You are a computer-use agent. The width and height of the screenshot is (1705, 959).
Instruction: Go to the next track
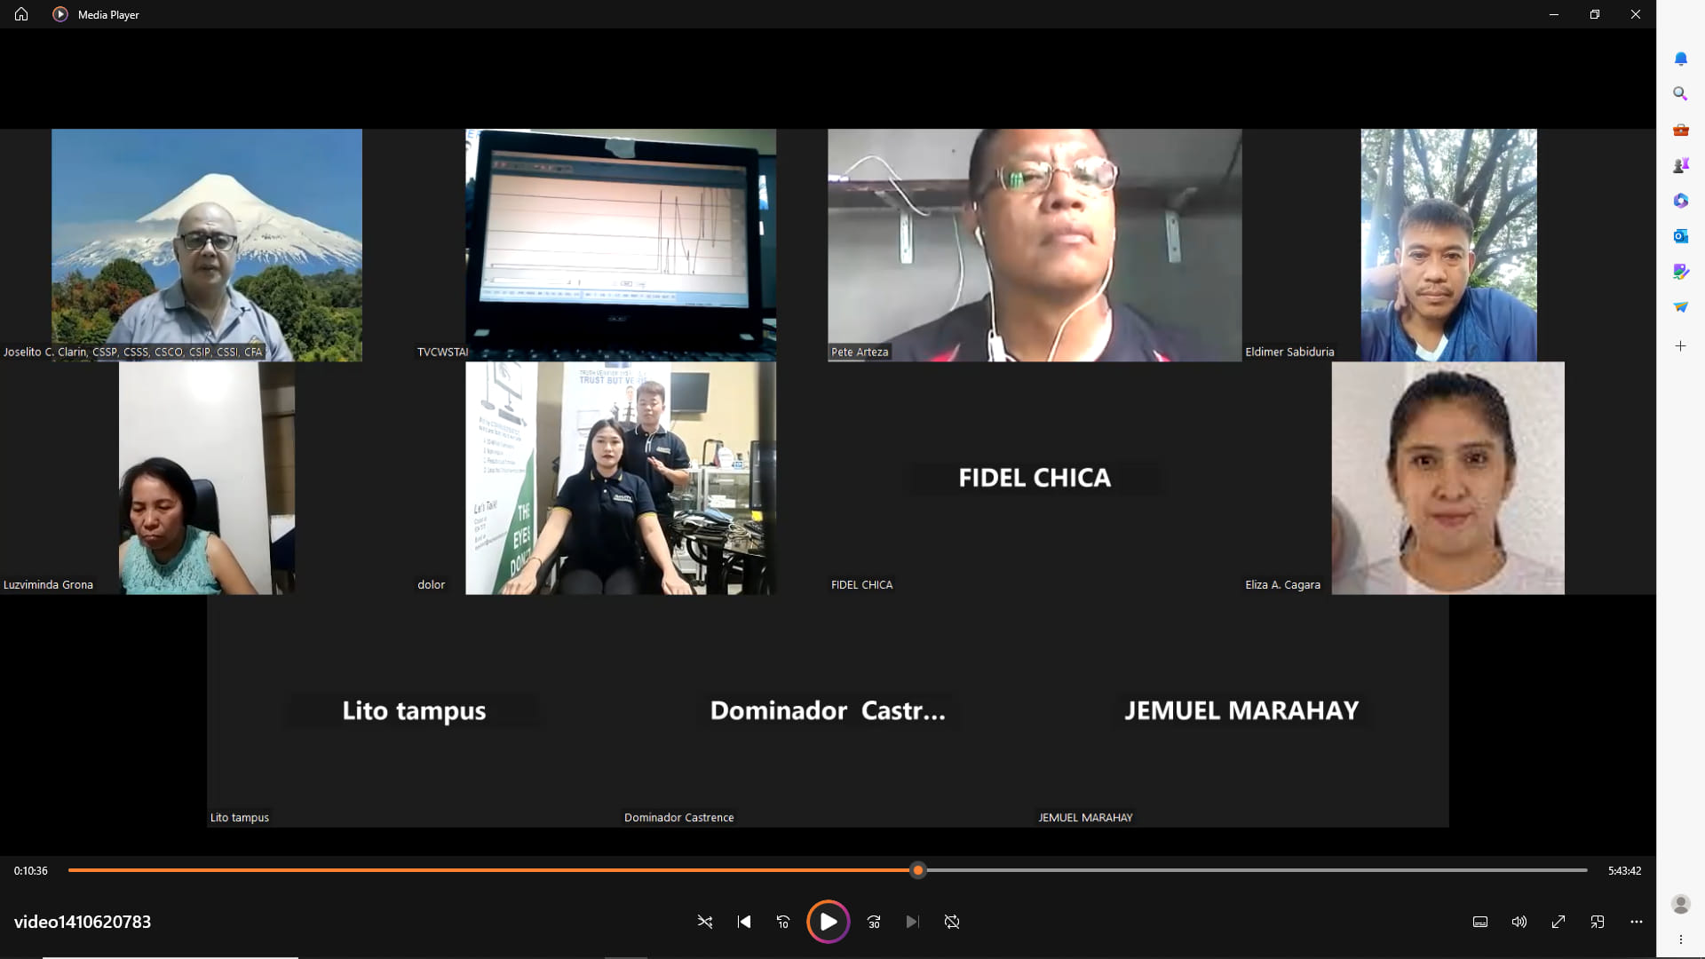coord(913,922)
